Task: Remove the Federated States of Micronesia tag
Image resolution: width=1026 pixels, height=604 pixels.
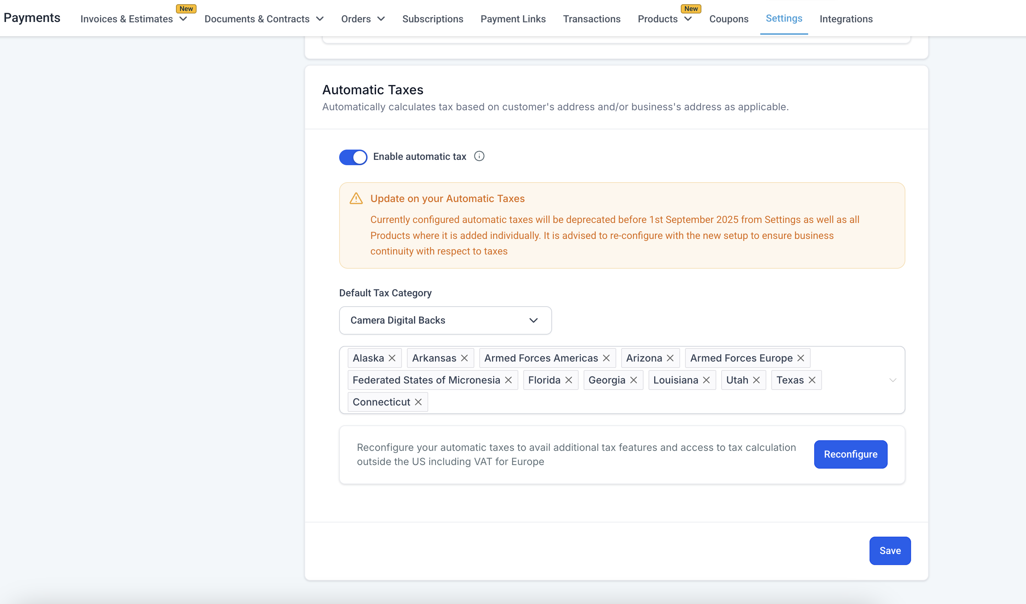Action: tap(508, 380)
